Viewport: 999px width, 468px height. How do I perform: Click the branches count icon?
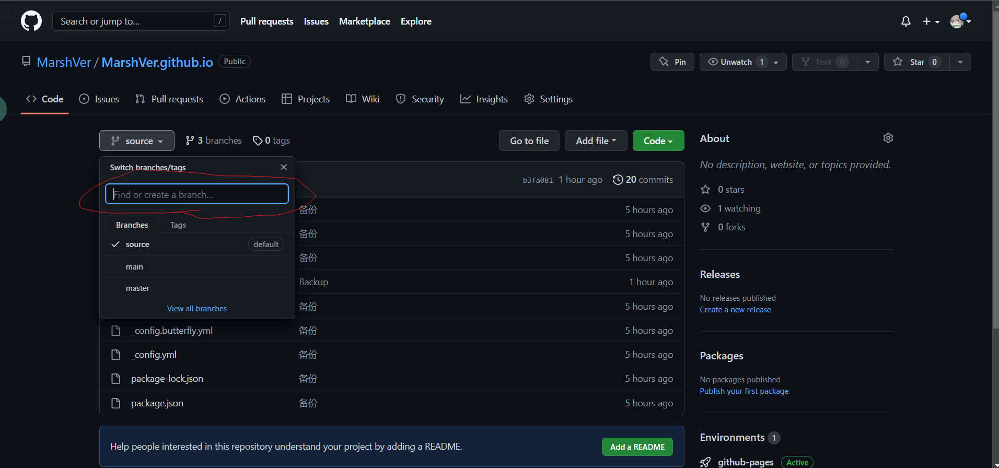[x=190, y=141]
